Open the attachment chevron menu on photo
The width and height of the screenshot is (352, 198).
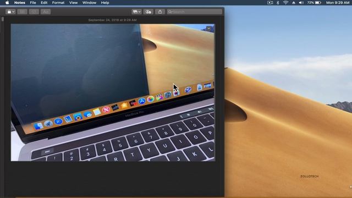(x=209, y=29)
